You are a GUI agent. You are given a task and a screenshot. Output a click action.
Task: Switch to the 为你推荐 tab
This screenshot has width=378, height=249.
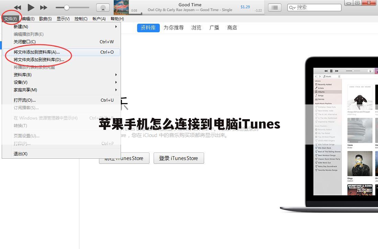(x=174, y=28)
